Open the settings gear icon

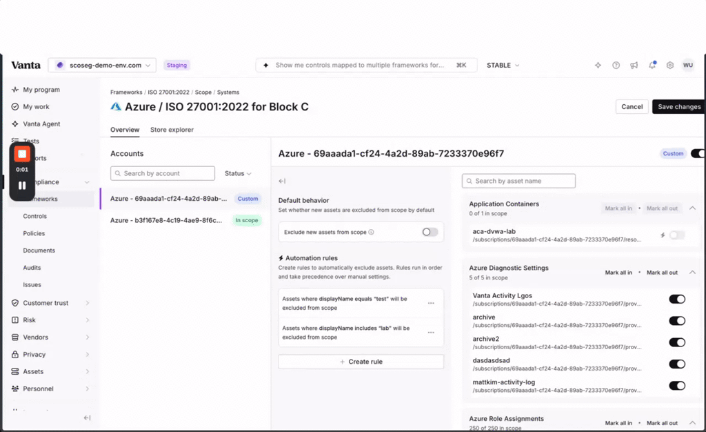coord(670,66)
